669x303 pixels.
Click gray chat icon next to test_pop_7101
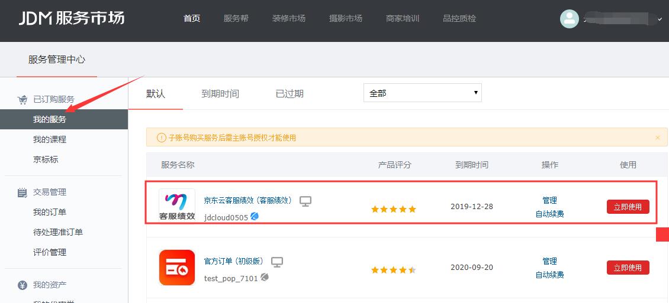click(265, 278)
